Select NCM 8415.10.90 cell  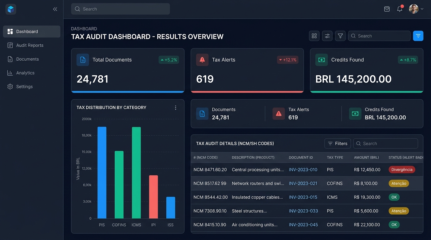point(210,225)
